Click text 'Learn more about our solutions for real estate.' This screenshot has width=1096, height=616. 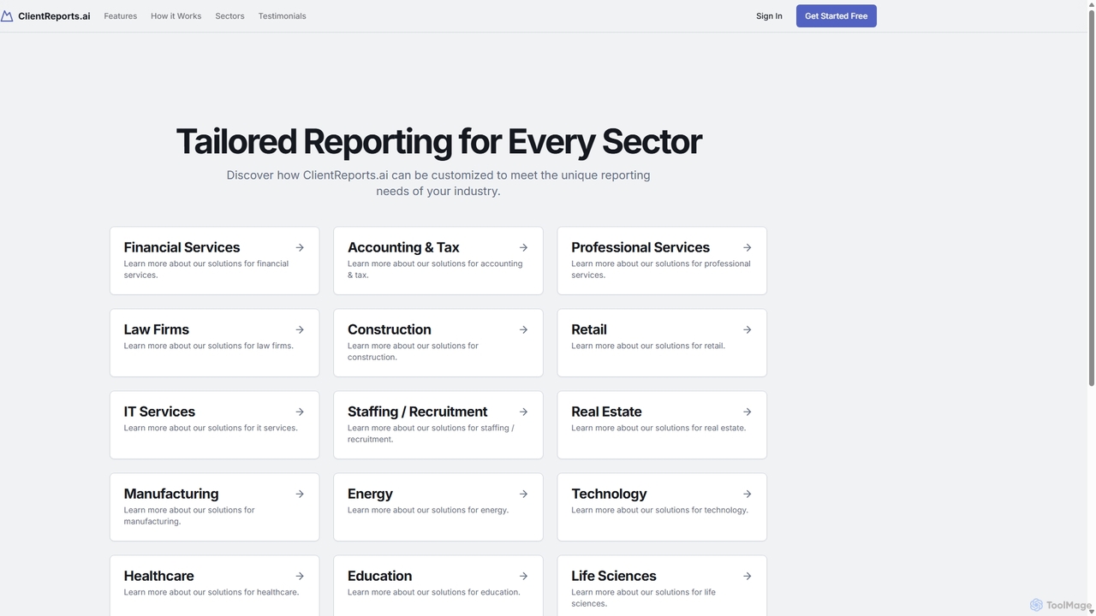[658, 428]
